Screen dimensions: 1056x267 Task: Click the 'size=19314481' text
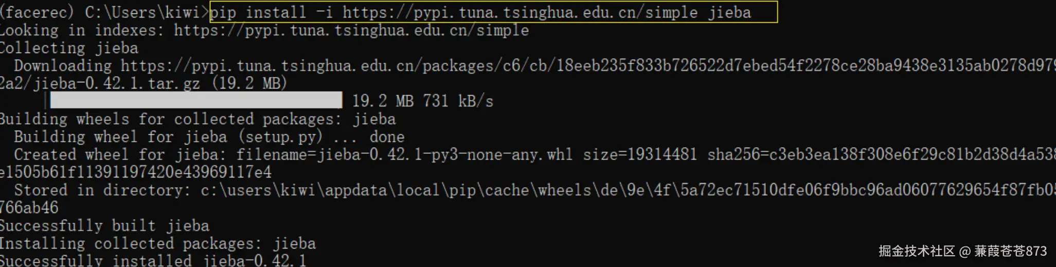point(639,154)
